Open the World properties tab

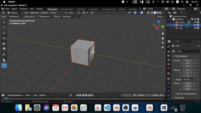[168, 68]
